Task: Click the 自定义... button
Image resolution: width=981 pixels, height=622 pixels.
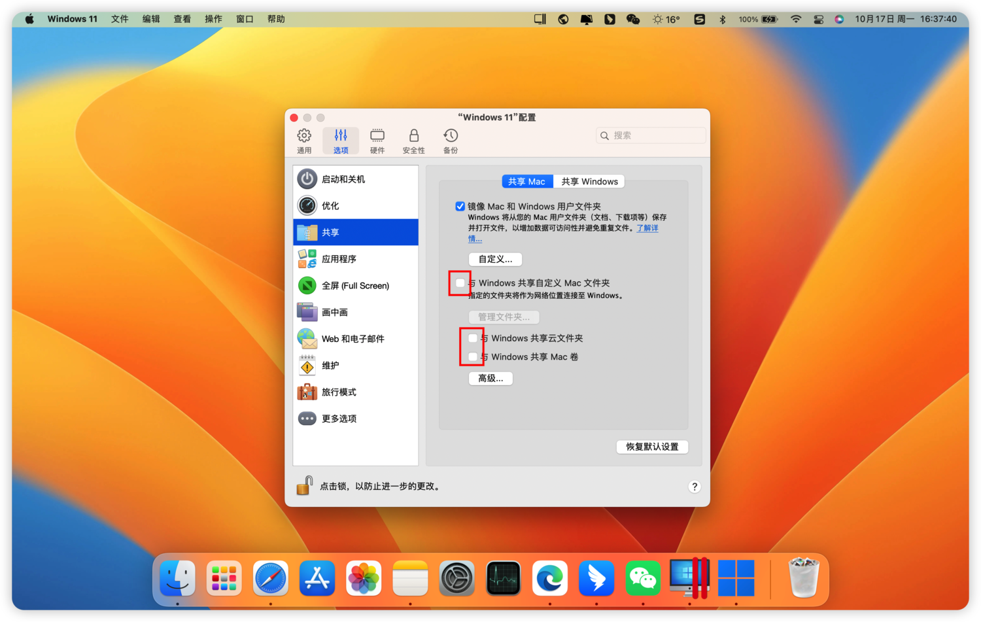Action: (x=495, y=259)
